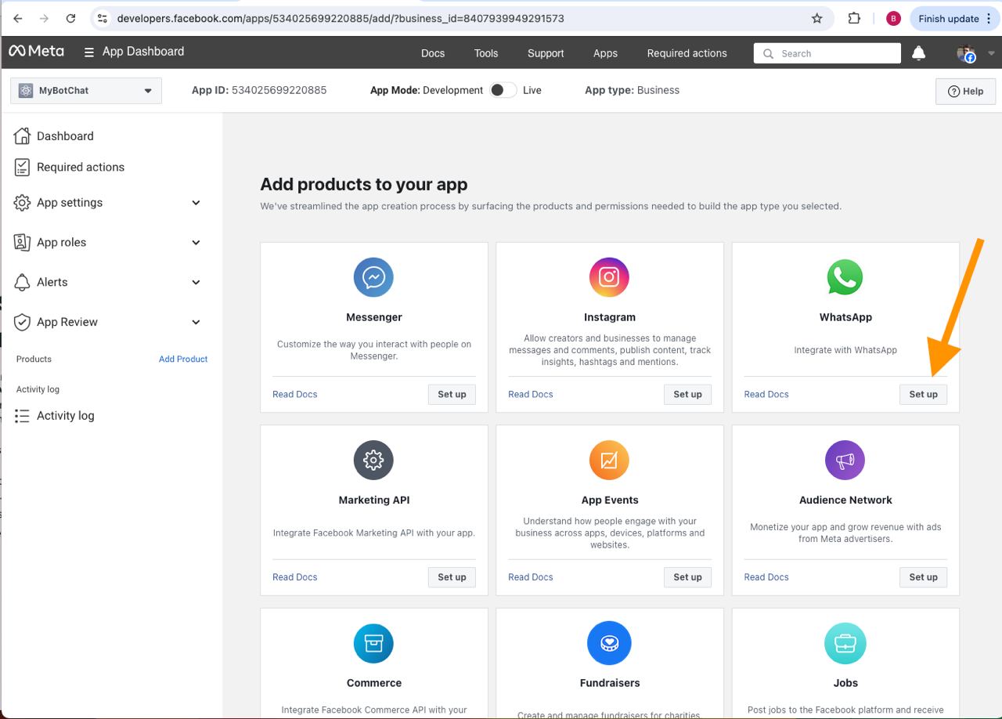Click the Instagram product icon
Image resolution: width=1002 pixels, height=719 pixels.
click(x=609, y=276)
